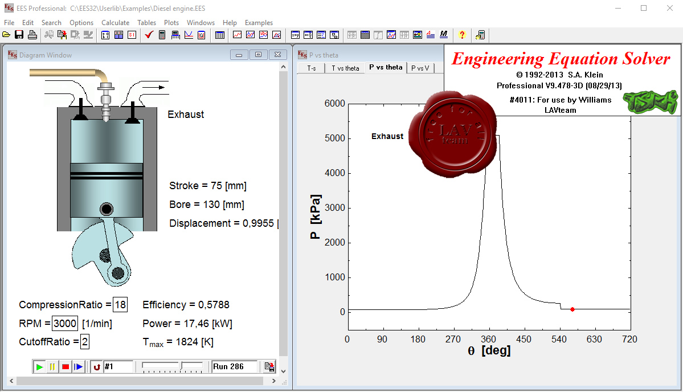This screenshot has height=392, width=683.
Task: Click the CutoffRatio input box showing 2
Action: point(85,341)
